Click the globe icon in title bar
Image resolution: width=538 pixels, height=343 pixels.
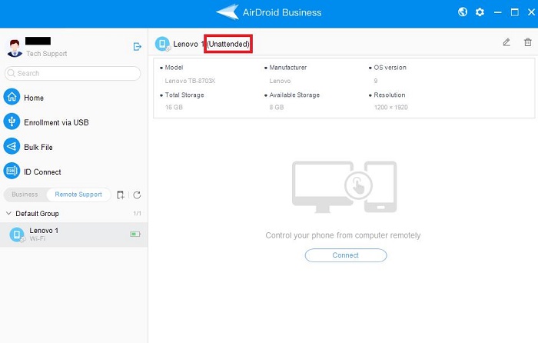[463, 12]
